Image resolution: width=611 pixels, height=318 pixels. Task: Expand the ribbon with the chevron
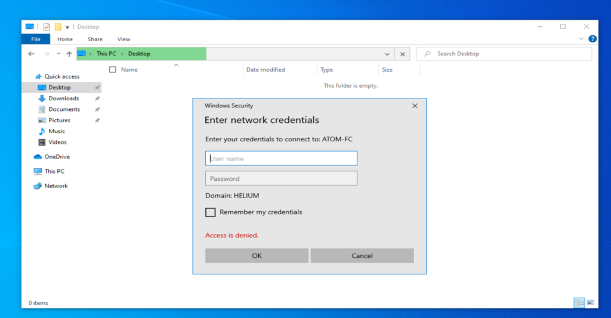581,39
